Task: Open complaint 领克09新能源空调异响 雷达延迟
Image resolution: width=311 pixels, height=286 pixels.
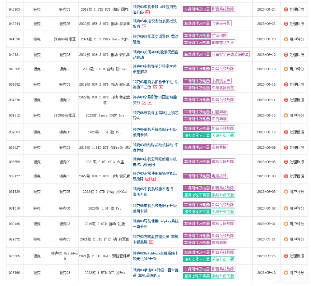Action: (155, 39)
